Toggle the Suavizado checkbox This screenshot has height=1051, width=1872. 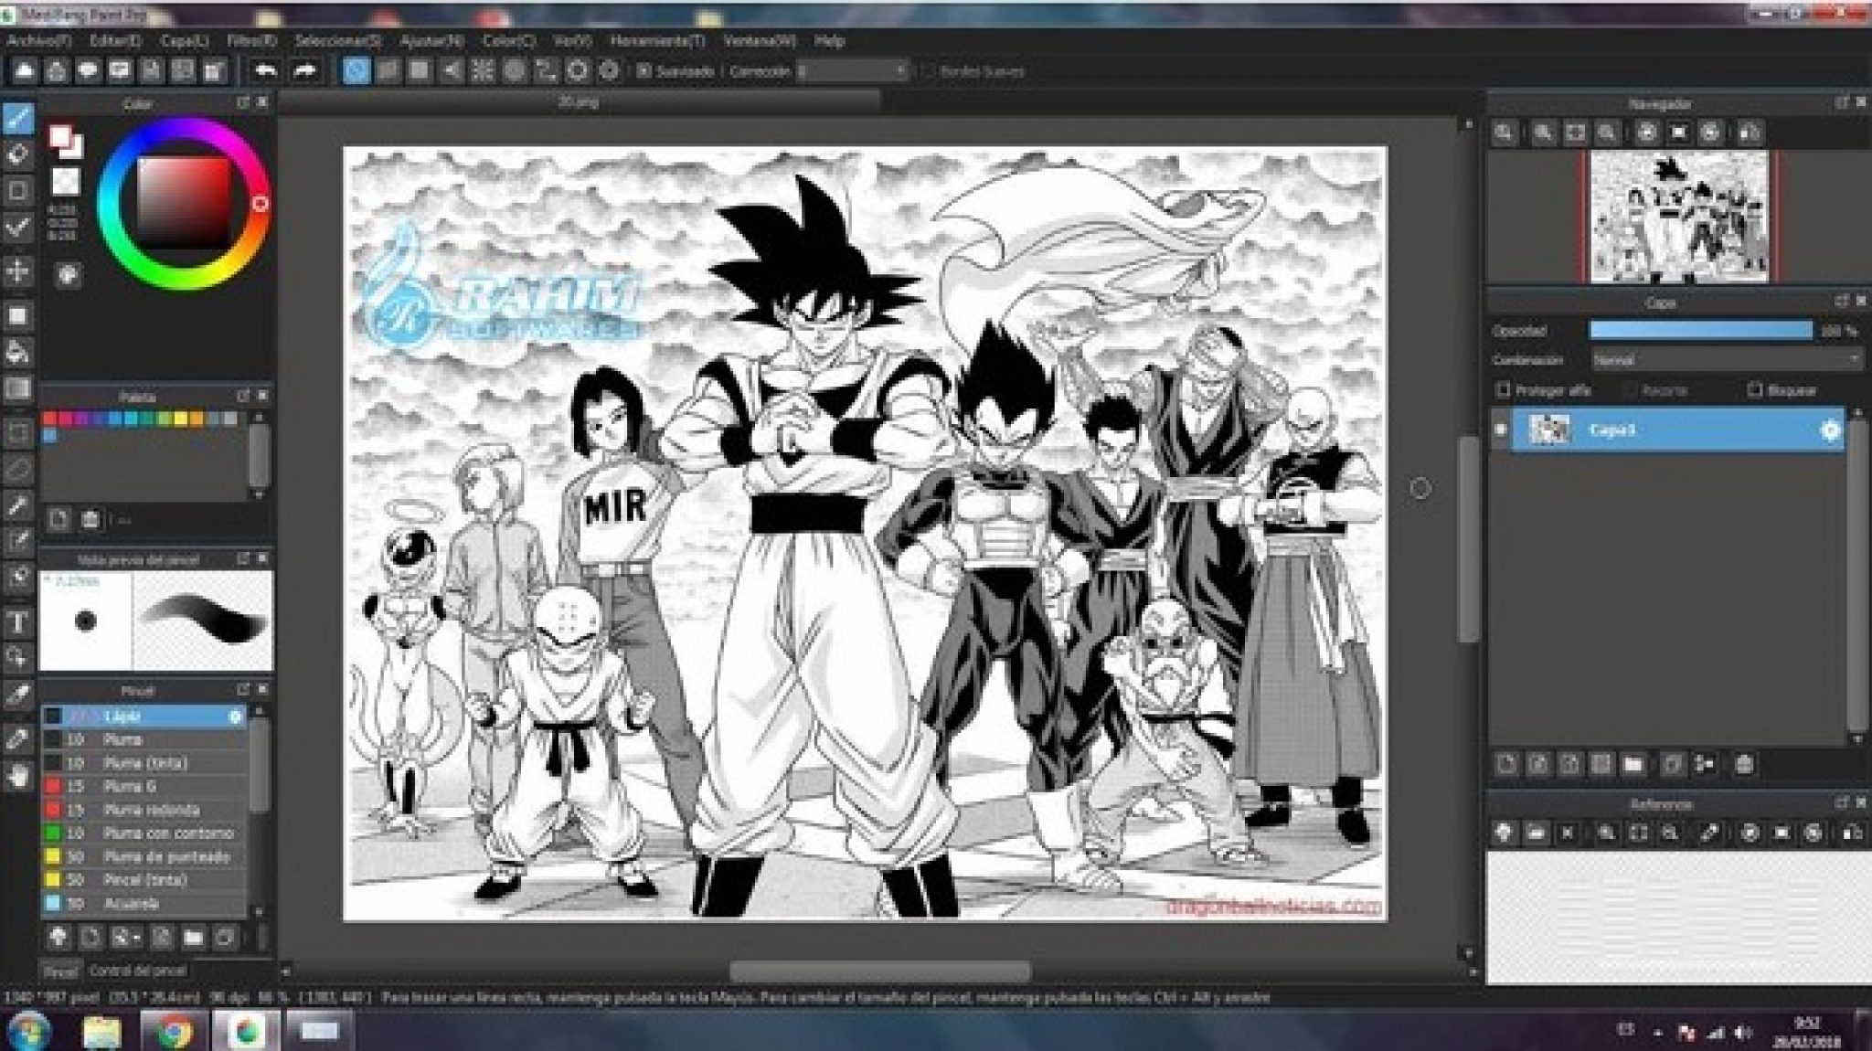644,70
